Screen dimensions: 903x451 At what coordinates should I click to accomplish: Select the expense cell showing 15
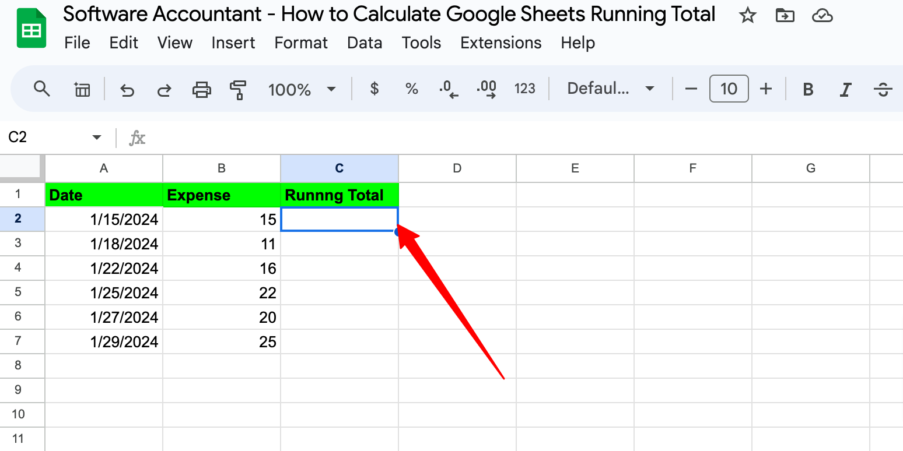tap(222, 219)
